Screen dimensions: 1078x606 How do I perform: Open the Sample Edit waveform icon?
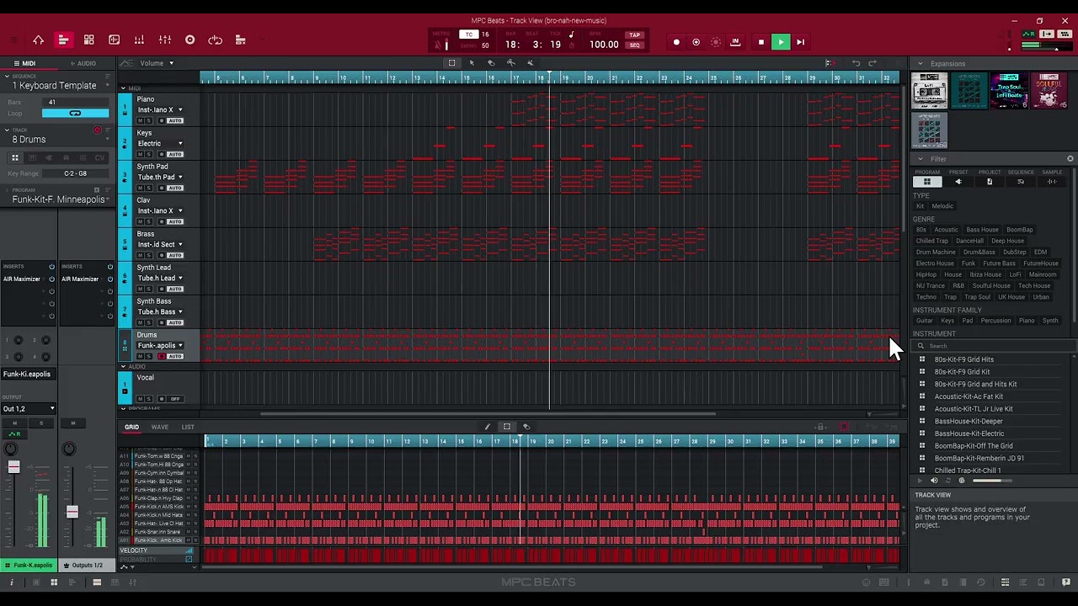pyautogui.click(x=114, y=40)
